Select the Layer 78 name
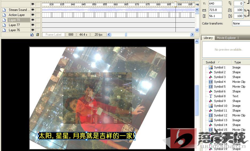The image size is (250, 151). click(x=14, y=20)
